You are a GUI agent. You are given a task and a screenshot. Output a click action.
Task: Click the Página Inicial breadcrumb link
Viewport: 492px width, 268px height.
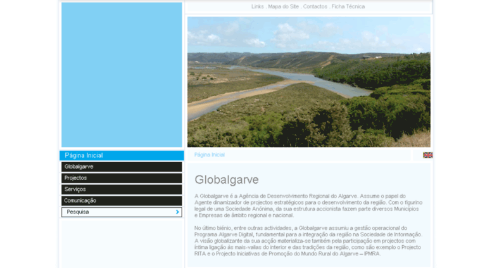click(x=210, y=155)
